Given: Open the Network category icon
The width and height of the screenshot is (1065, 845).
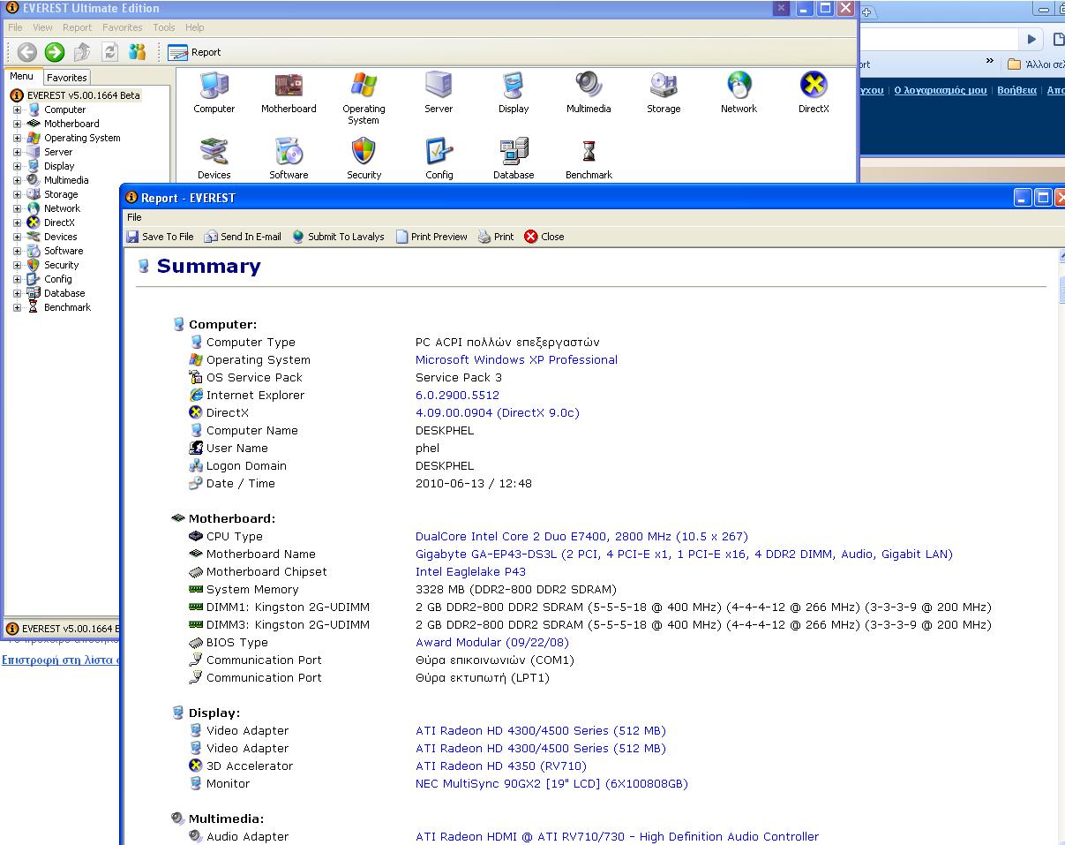Looking at the screenshot, I should click(739, 86).
